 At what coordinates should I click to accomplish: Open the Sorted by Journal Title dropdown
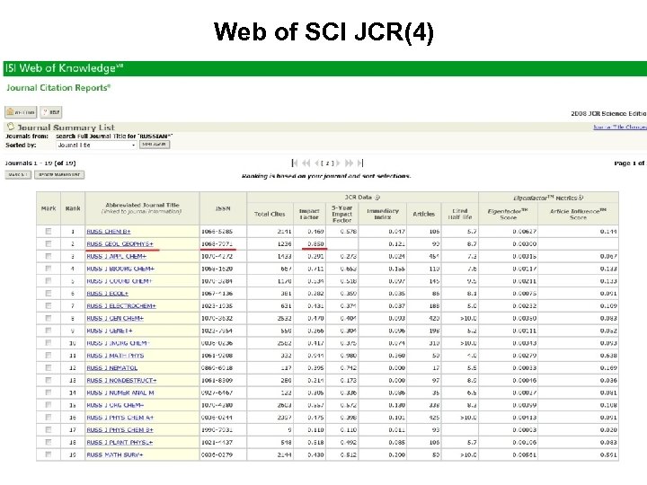96,145
